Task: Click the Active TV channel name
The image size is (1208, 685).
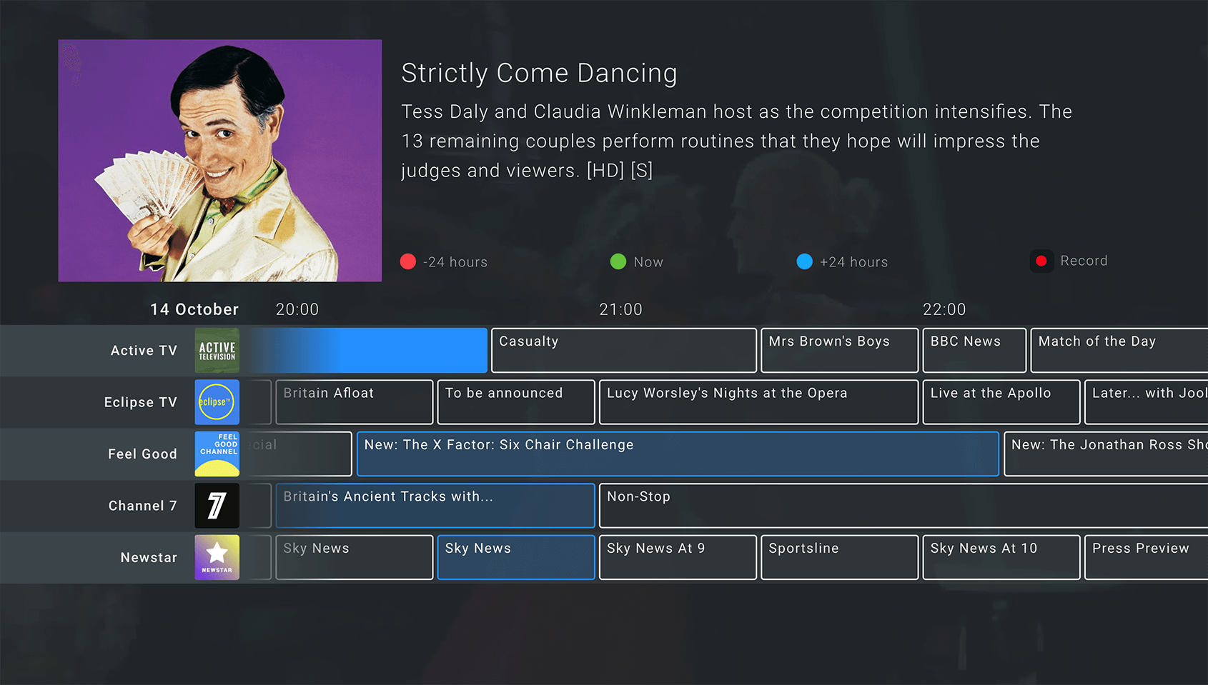Action: (144, 351)
